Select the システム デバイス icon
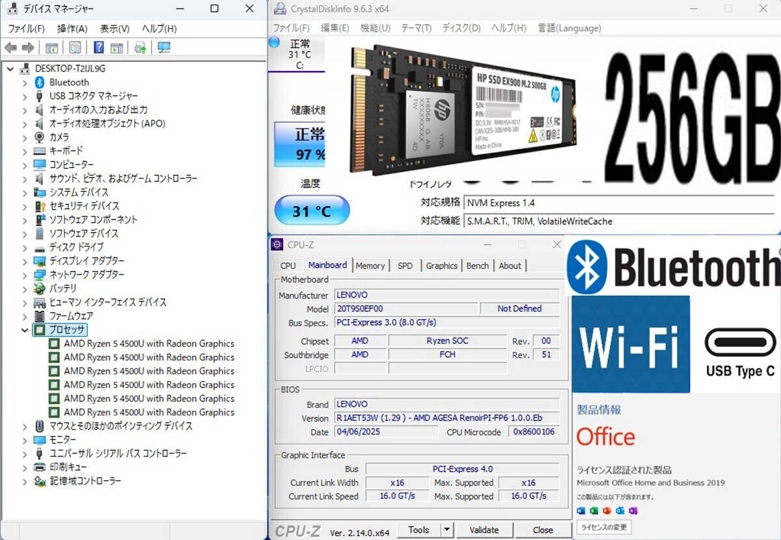The width and height of the screenshot is (781, 540). [x=39, y=192]
